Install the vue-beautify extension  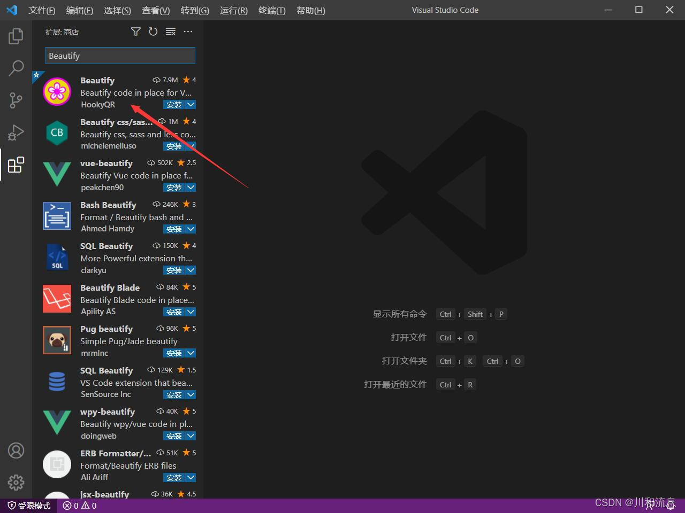pos(174,188)
